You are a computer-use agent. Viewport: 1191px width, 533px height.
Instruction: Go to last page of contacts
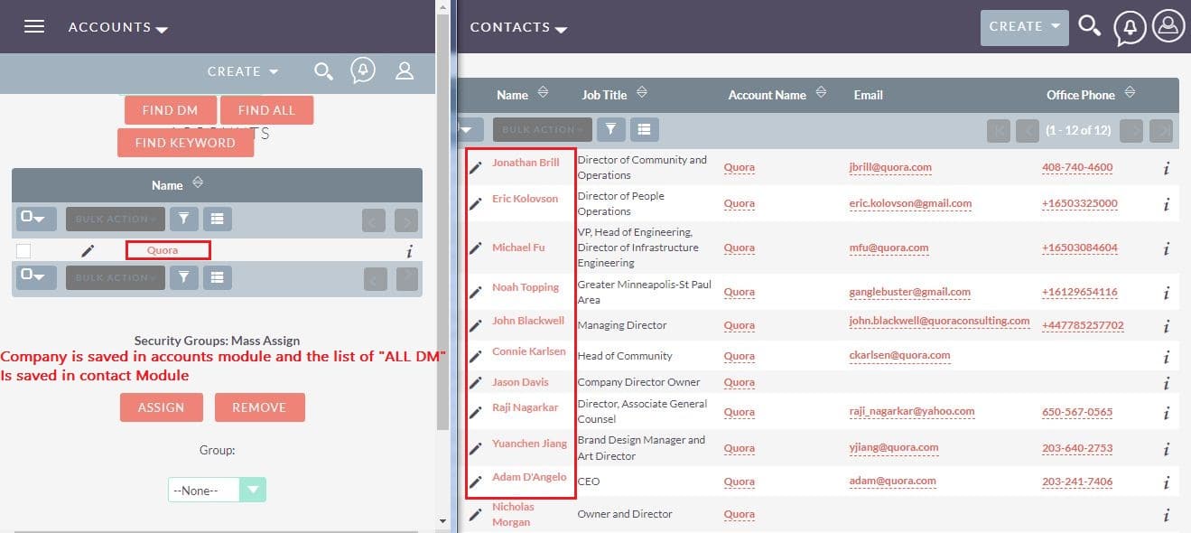pyautogui.click(x=1161, y=130)
